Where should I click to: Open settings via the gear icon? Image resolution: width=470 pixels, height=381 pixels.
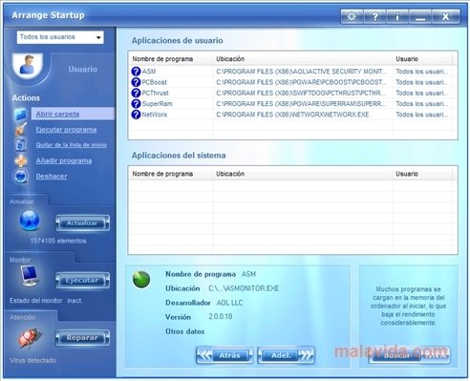[352, 16]
